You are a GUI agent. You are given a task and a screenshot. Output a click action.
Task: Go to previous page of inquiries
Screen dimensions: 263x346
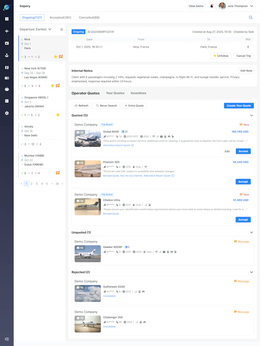click(21, 184)
